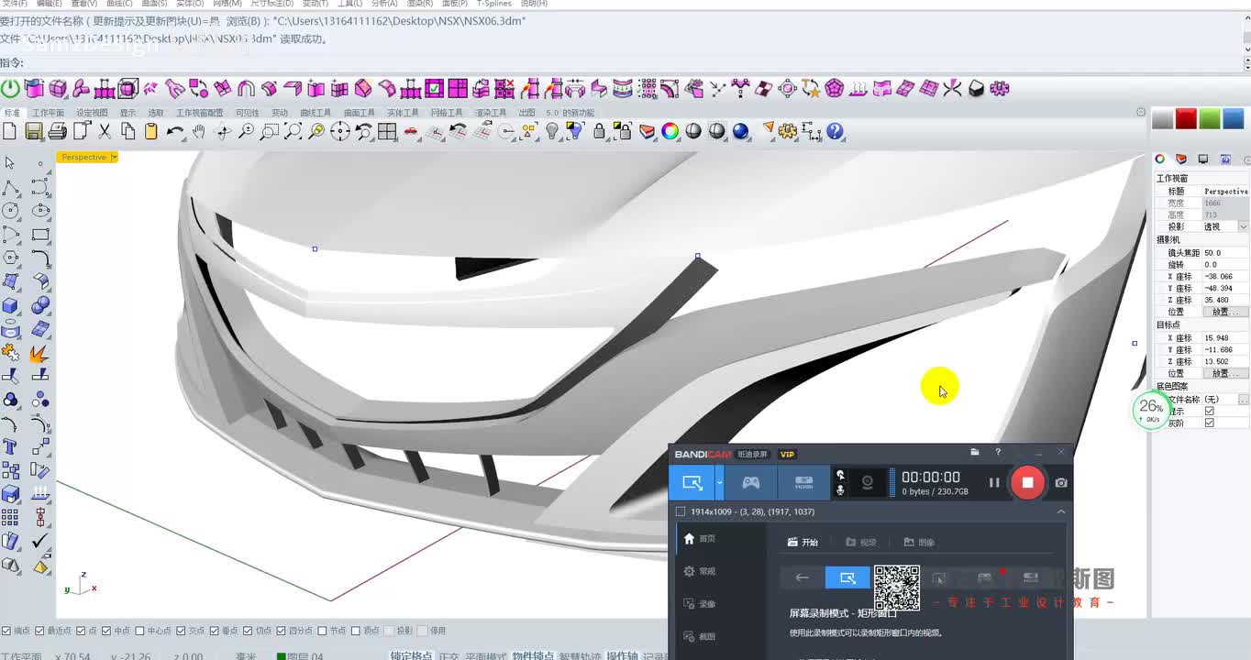Image resolution: width=1251 pixels, height=660 pixels.
Task: Open the 工作平面 toolbar tab
Action: tap(49, 113)
